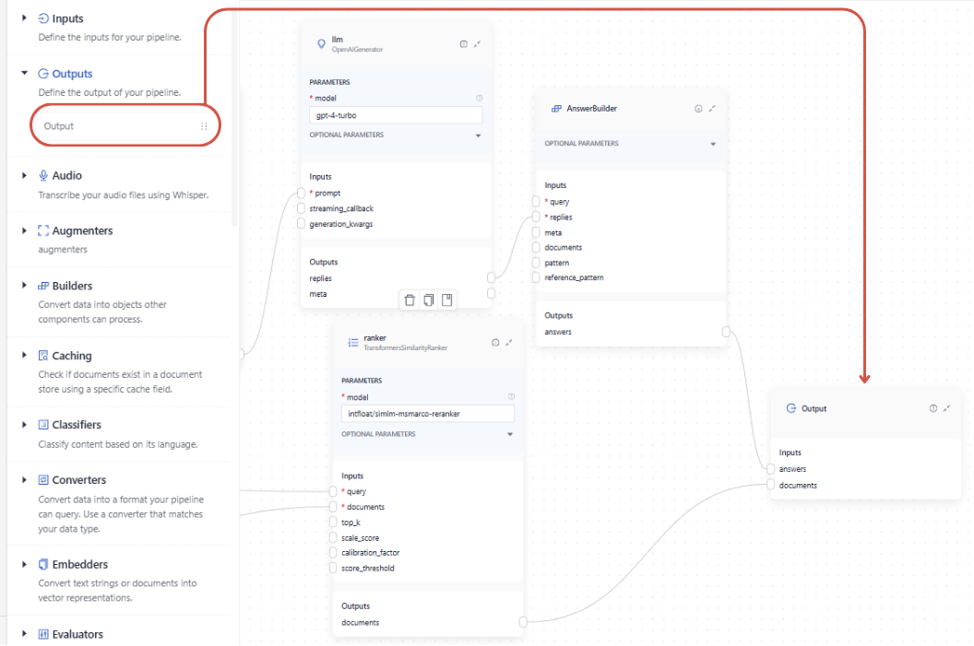
Task: Open the expand icon on the Output node
Action: 946,407
